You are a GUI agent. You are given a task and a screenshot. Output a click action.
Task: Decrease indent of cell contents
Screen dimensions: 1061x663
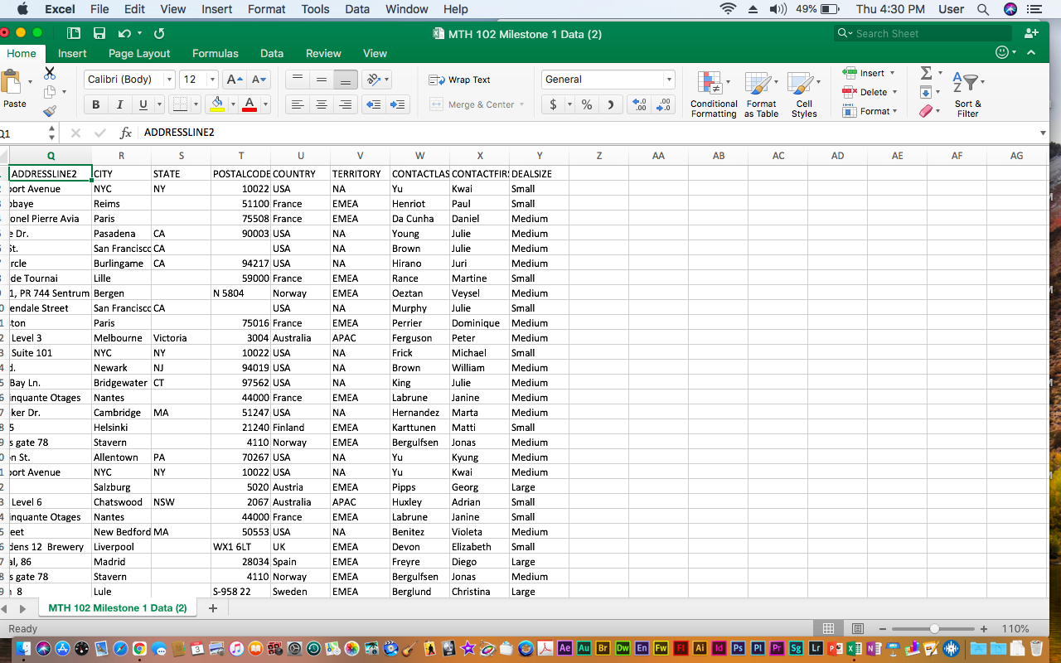pyautogui.click(x=374, y=104)
